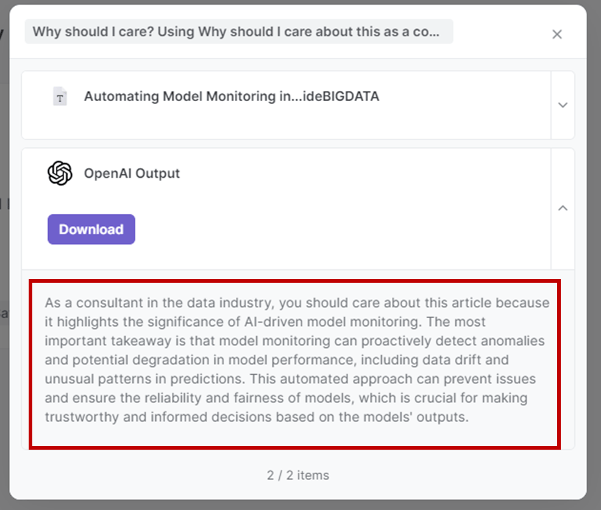
Task: Click the OpenAI Output heading label
Action: tap(132, 173)
